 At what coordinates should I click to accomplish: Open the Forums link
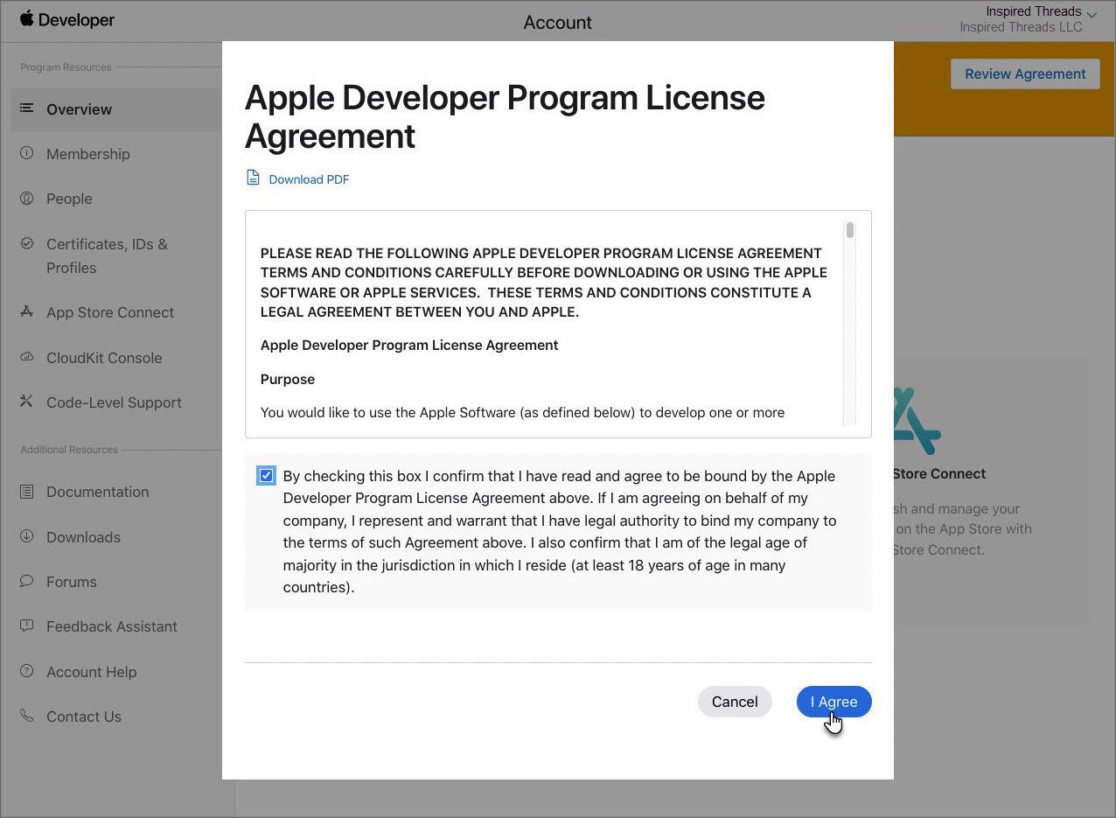click(x=71, y=582)
